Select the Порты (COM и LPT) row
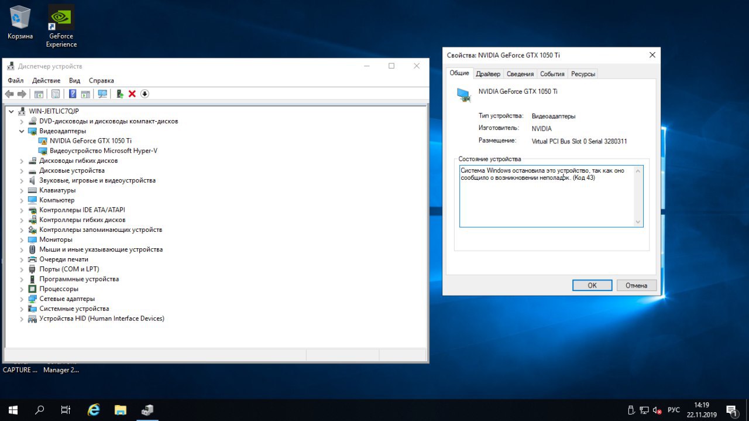This screenshot has width=749, height=421. [69, 269]
